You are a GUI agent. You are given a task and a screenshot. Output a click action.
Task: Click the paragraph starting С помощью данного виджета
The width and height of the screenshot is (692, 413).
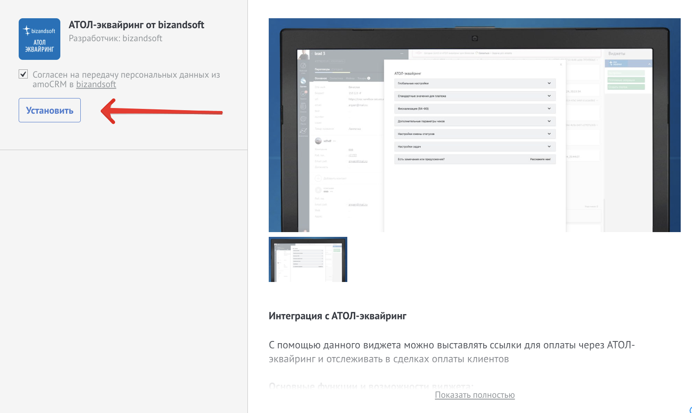coord(451,352)
